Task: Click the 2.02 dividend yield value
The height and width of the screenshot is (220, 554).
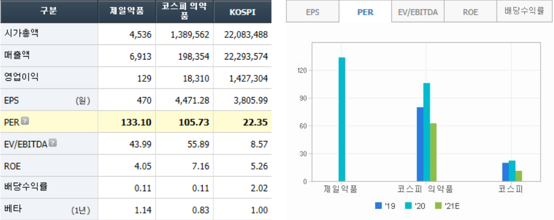Action: click(260, 188)
